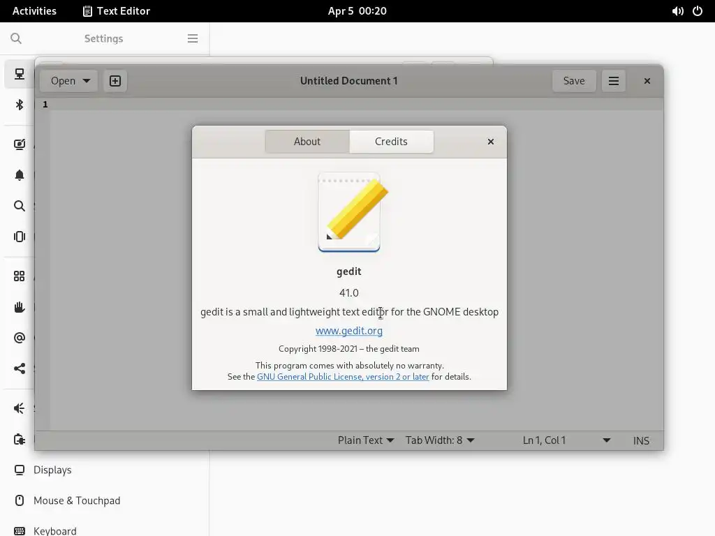
Task: Open the Settings window hamburger menu
Action: click(193, 38)
